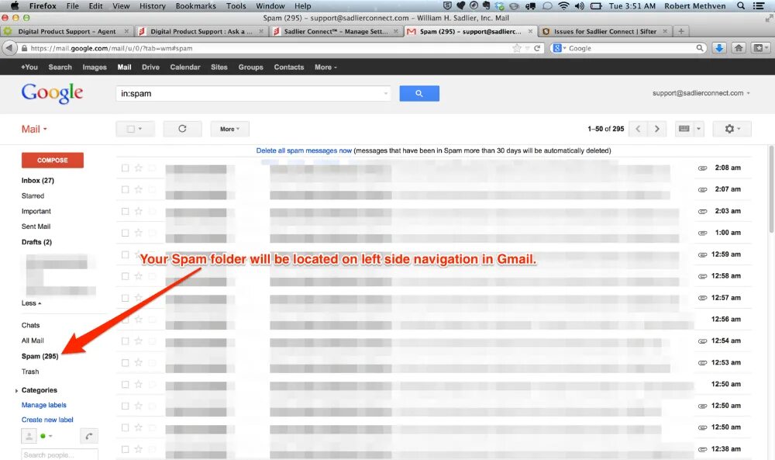Open the Apple menu

14,6
